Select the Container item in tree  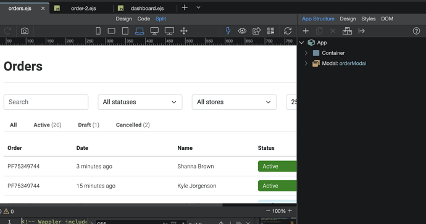(333, 53)
